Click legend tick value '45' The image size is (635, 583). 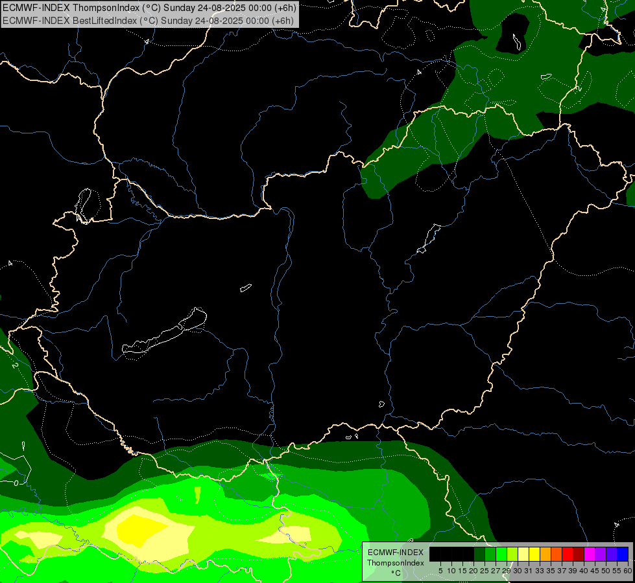[594, 571]
